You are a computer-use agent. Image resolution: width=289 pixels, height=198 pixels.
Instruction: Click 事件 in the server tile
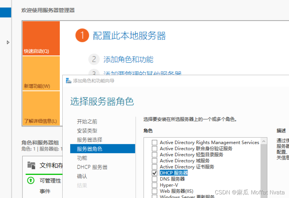point(45,191)
